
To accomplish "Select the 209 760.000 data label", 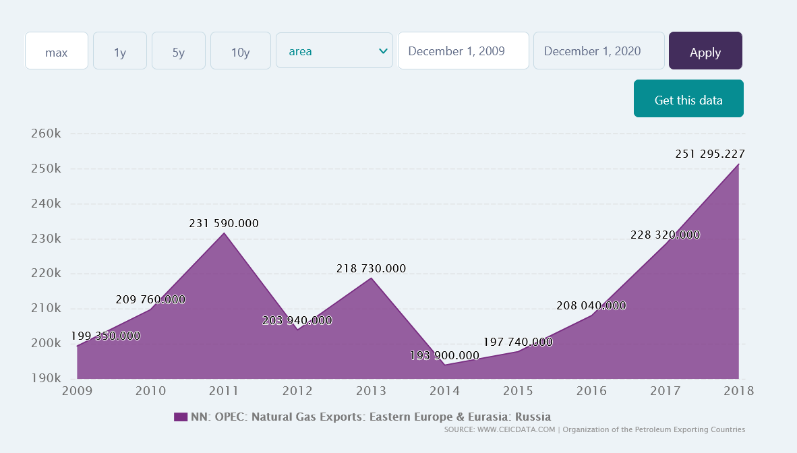I will pos(150,299).
